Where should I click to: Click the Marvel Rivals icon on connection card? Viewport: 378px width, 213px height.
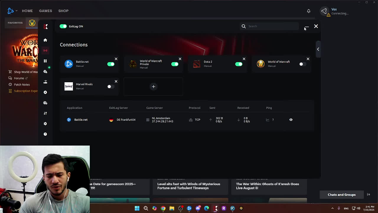click(x=69, y=86)
